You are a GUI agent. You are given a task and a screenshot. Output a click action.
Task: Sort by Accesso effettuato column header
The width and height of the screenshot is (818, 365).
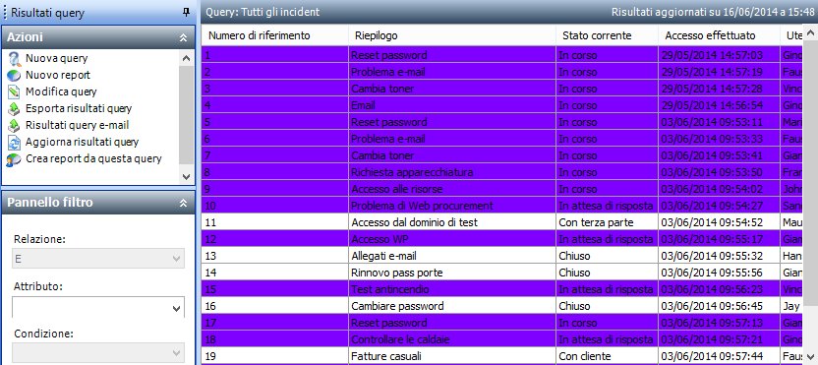coord(720,35)
